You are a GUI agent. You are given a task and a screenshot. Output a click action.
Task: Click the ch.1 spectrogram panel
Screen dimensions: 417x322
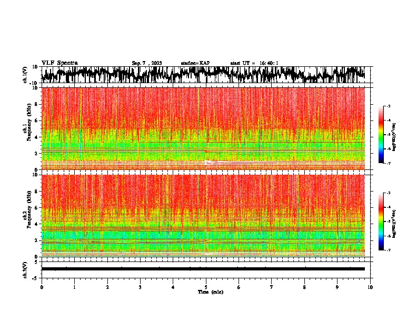[203, 128]
